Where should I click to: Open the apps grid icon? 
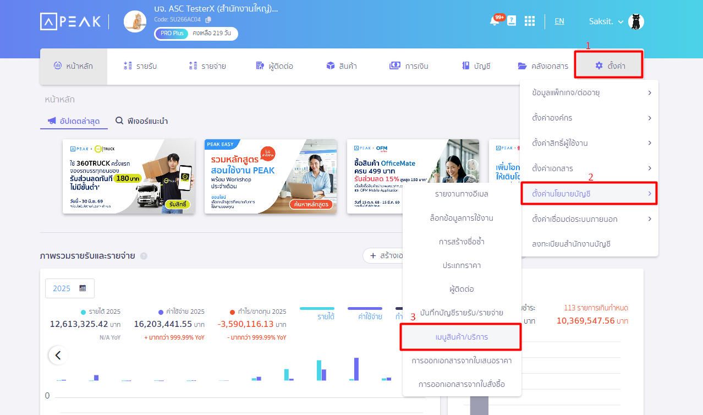click(x=529, y=21)
